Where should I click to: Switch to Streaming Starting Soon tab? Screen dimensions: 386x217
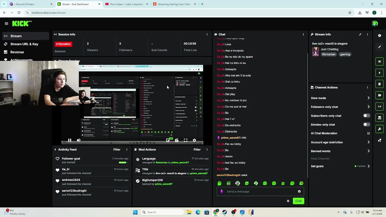tap(174, 4)
